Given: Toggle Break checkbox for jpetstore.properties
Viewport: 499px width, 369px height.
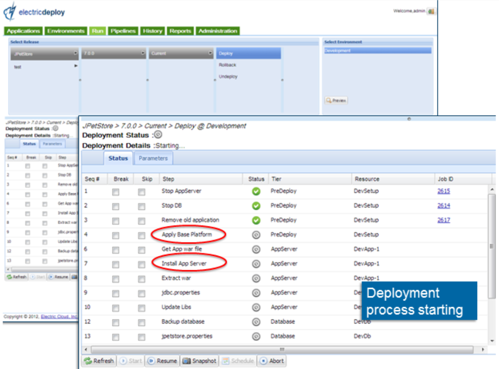Looking at the screenshot, I should point(115,337).
